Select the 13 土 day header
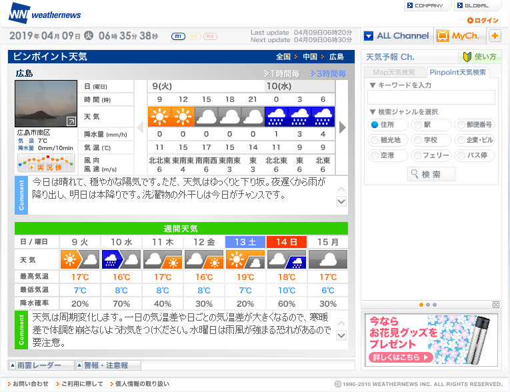 coord(245,242)
